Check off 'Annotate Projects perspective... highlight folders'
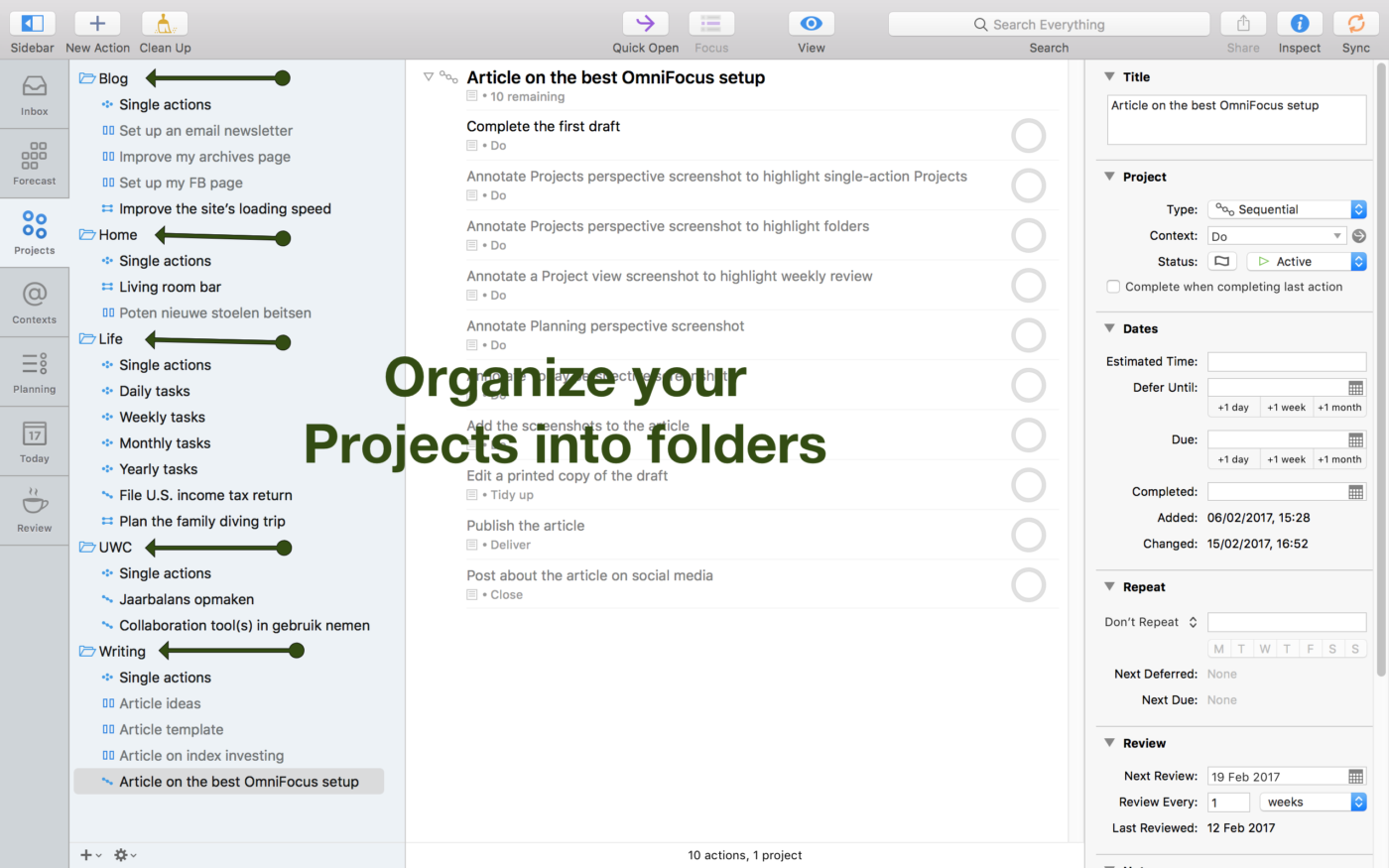 (x=1029, y=235)
